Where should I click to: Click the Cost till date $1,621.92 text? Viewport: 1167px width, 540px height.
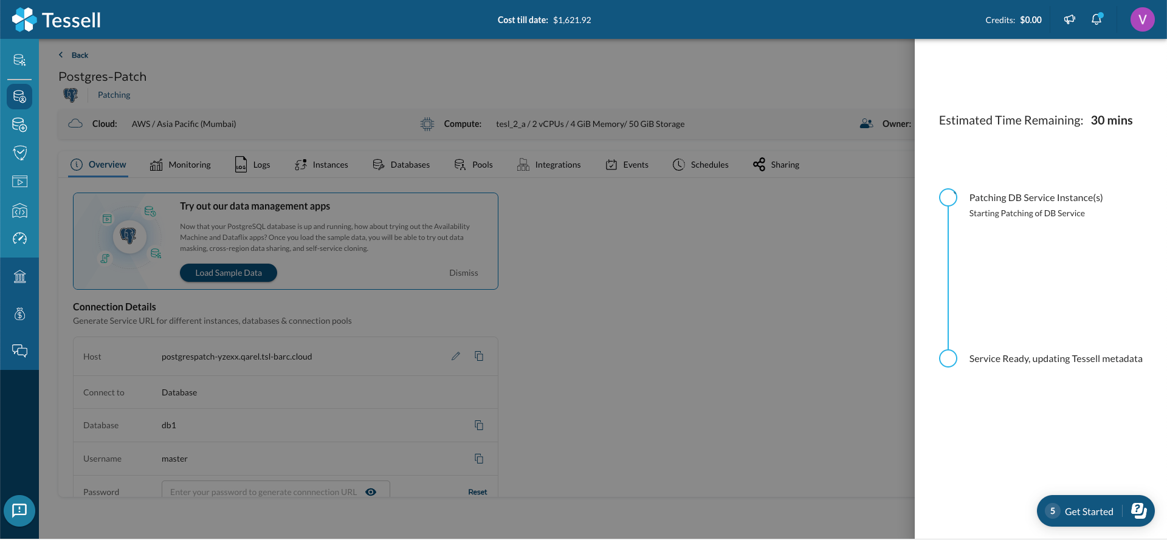click(x=544, y=20)
